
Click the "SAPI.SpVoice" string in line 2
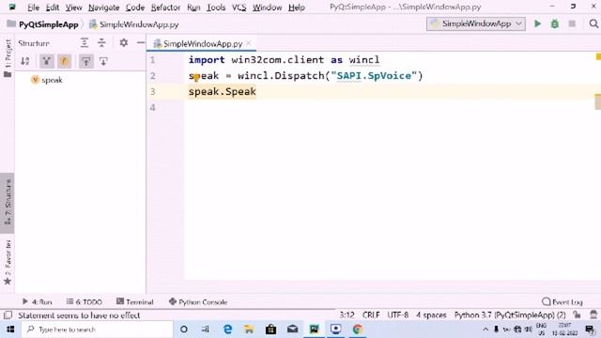point(374,75)
